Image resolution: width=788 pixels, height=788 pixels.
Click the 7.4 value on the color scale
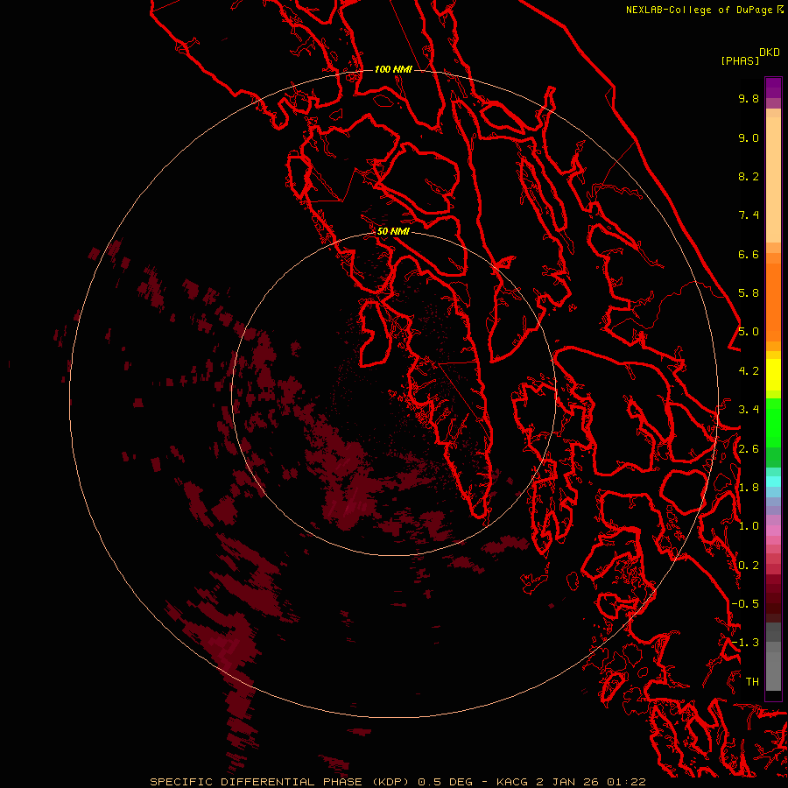coord(749,215)
